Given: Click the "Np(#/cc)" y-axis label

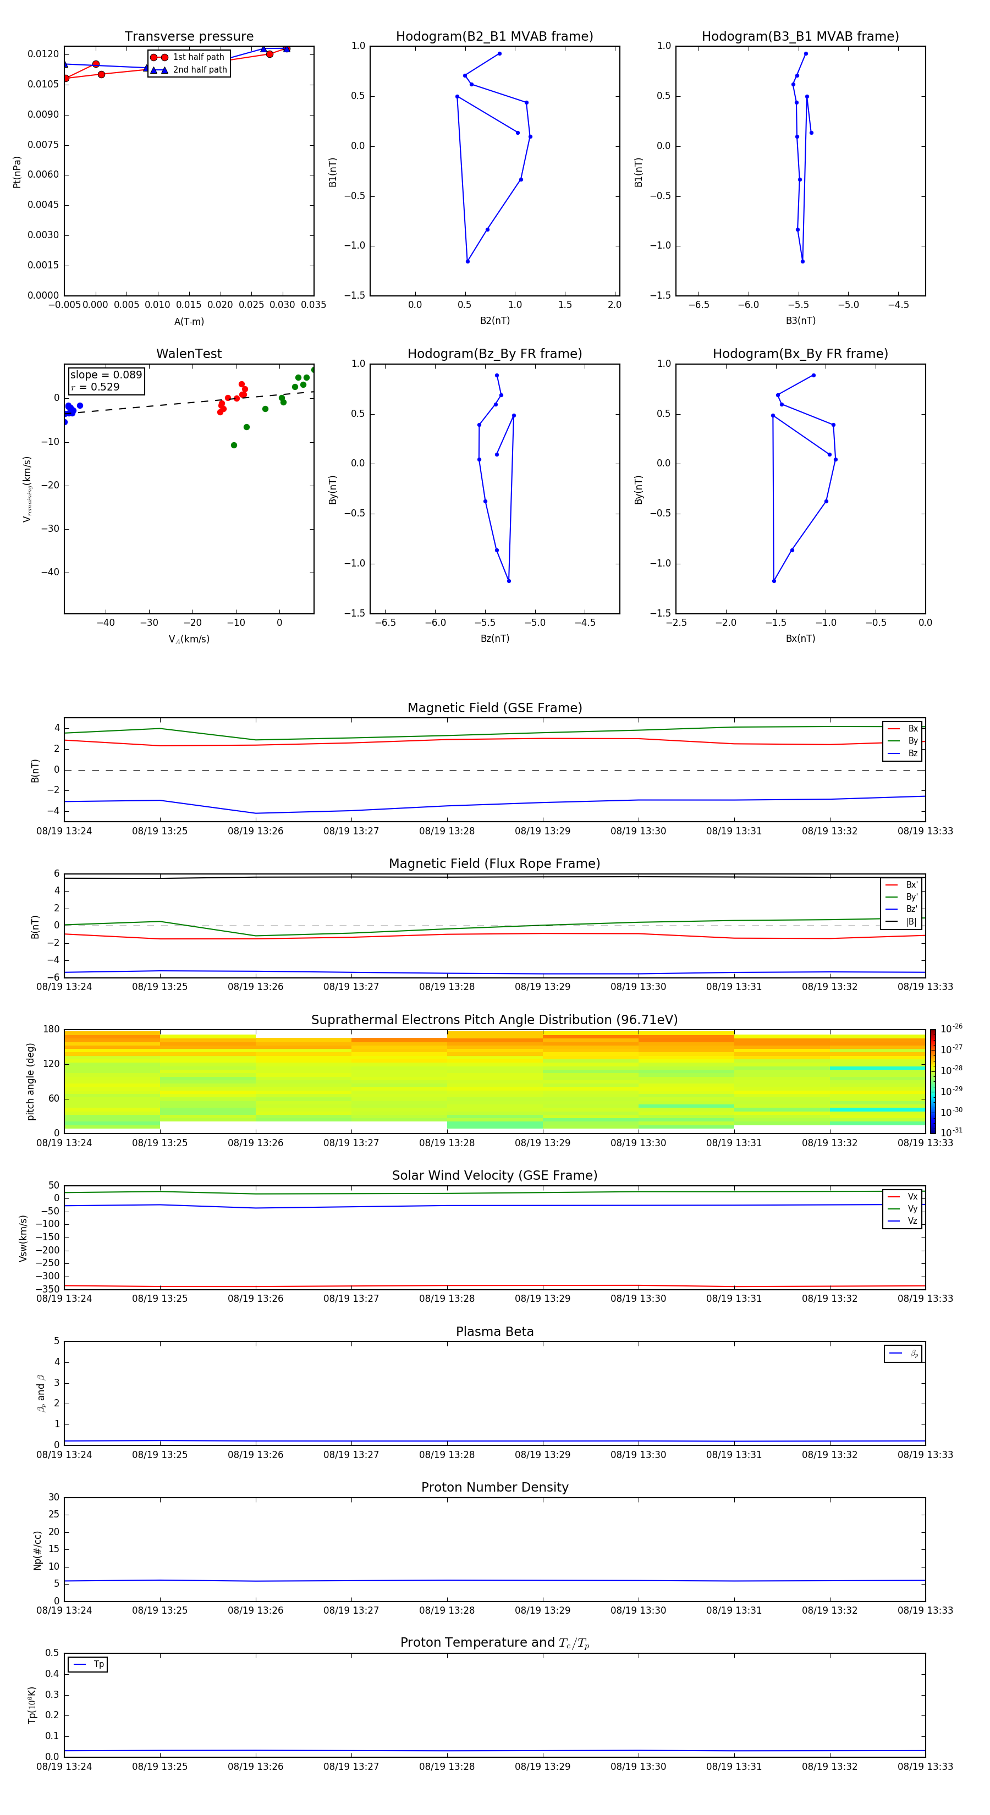Looking at the screenshot, I should coord(37,1550).
